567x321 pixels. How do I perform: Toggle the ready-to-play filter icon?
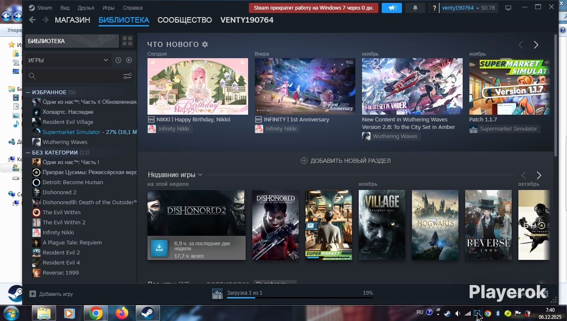129,60
